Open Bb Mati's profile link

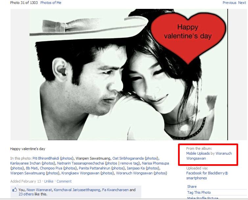click(32, 168)
